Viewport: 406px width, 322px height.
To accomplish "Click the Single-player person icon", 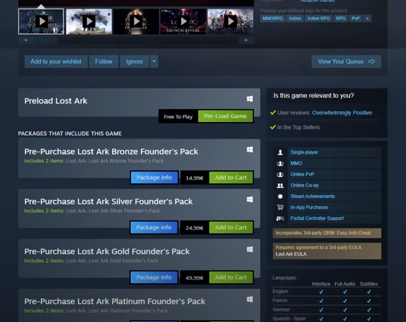I will point(280,152).
